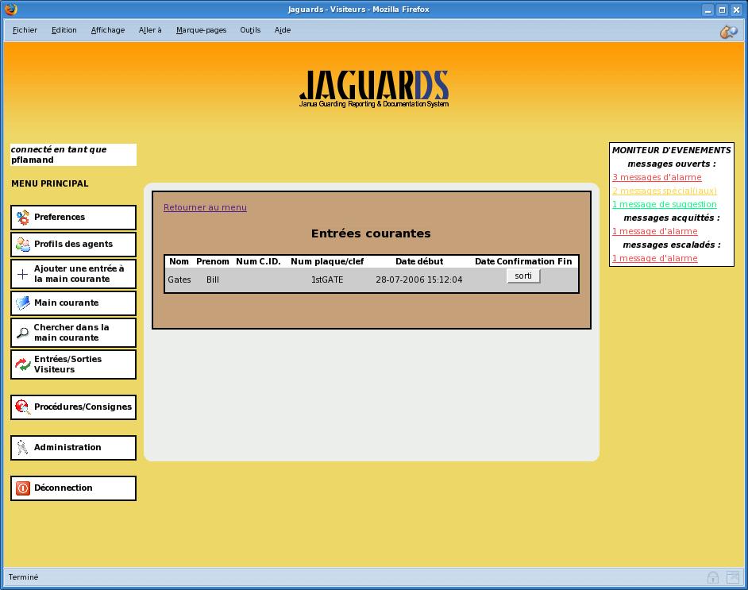
Task: Click the Firefox logo in title bar
Action: (x=10, y=9)
